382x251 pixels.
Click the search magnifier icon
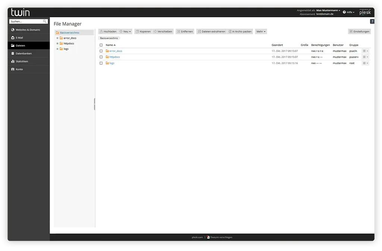44,21
